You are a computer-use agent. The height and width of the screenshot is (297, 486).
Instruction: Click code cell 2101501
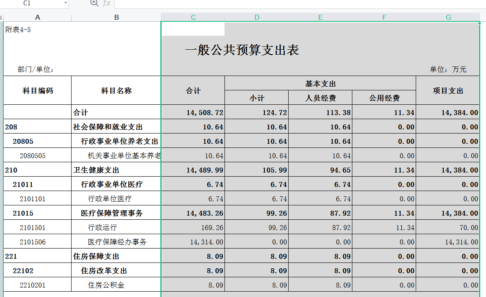point(37,227)
